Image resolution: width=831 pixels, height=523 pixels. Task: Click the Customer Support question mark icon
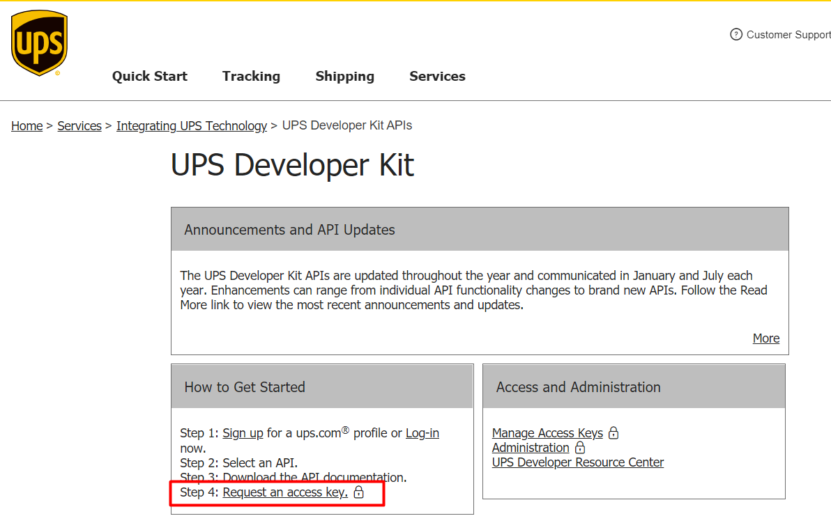coord(735,34)
